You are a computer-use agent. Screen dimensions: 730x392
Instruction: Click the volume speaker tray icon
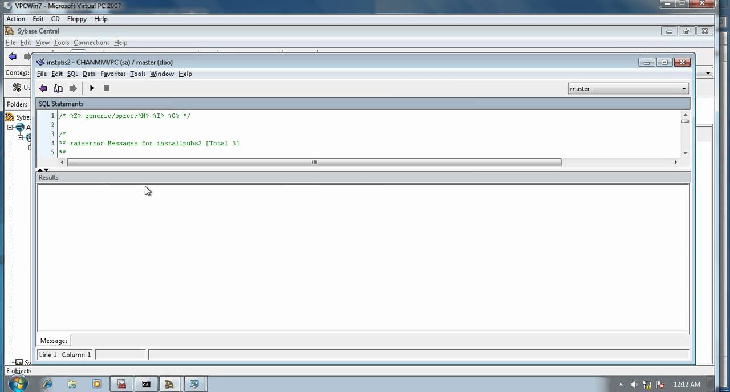(x=634, y=385)
